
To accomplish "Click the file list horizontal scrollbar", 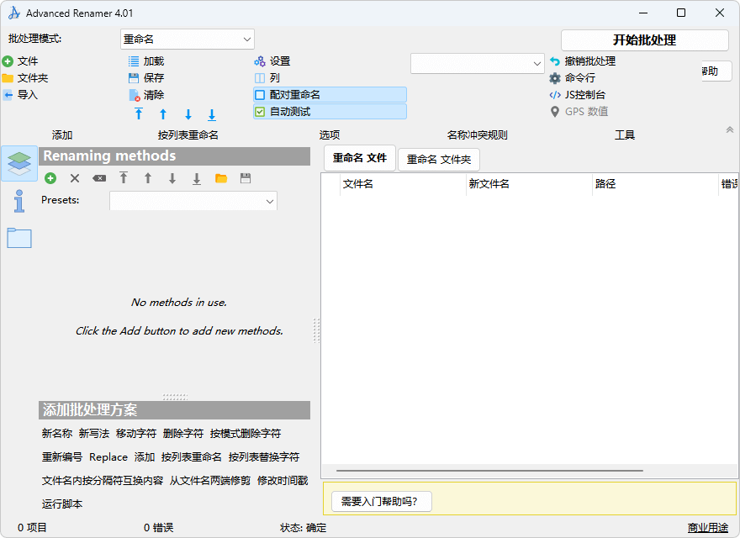I will pos(489,471).
